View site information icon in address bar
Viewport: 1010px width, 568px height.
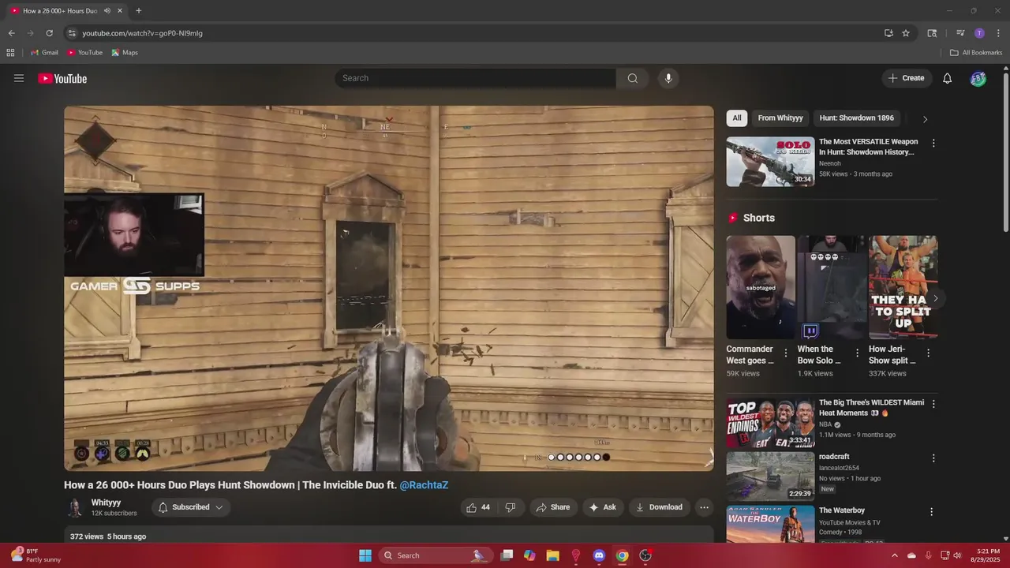72,33
